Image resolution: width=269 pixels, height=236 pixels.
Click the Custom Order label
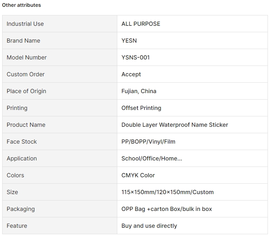coord(25,74)
